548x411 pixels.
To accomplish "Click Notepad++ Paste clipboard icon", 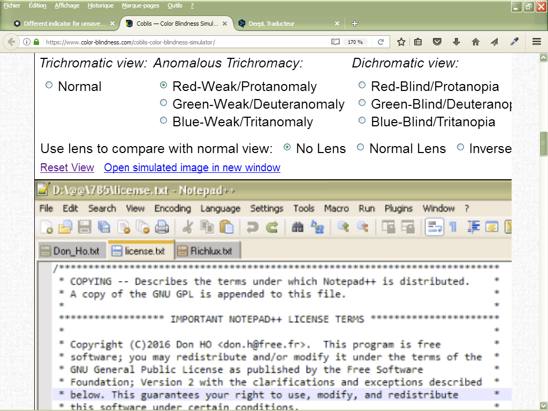I will click(226, 227).
